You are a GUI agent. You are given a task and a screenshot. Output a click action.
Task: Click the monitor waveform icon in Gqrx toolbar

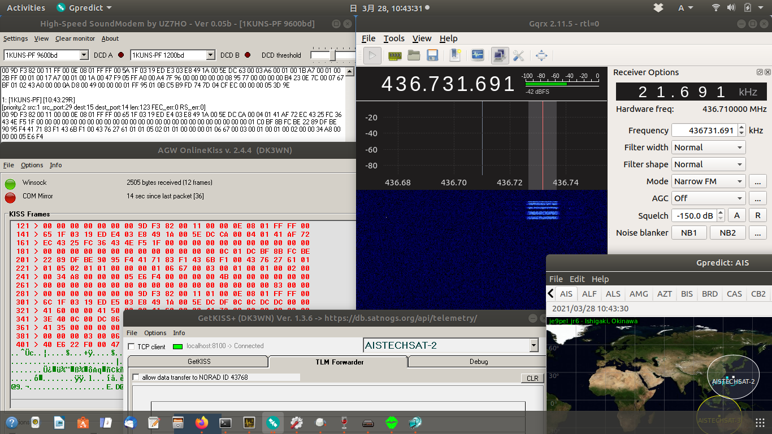pyautogui.click(x=478, y=55)
